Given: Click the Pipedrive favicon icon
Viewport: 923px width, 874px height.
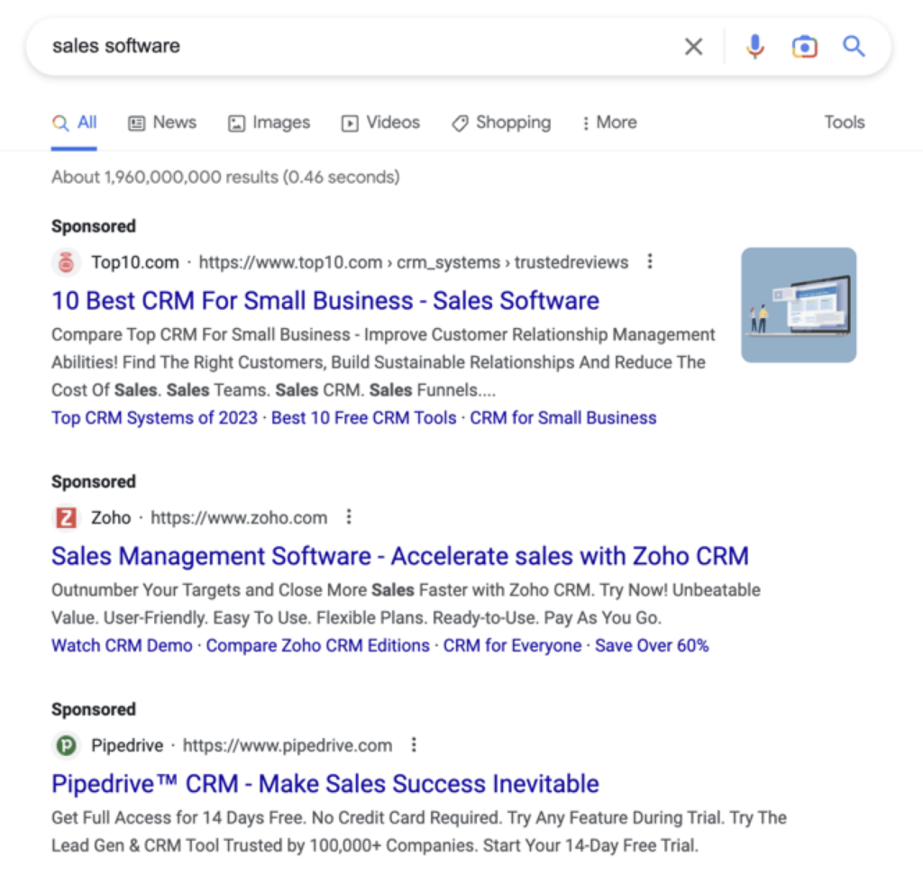Looking at the screenshot, I should click(x=65, y=746).
